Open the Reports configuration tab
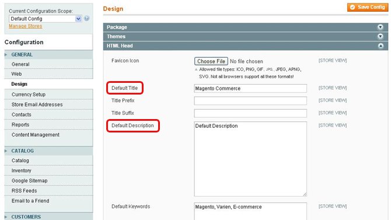The height and width of the screenshot is (220, 391). tap(48, 124)
